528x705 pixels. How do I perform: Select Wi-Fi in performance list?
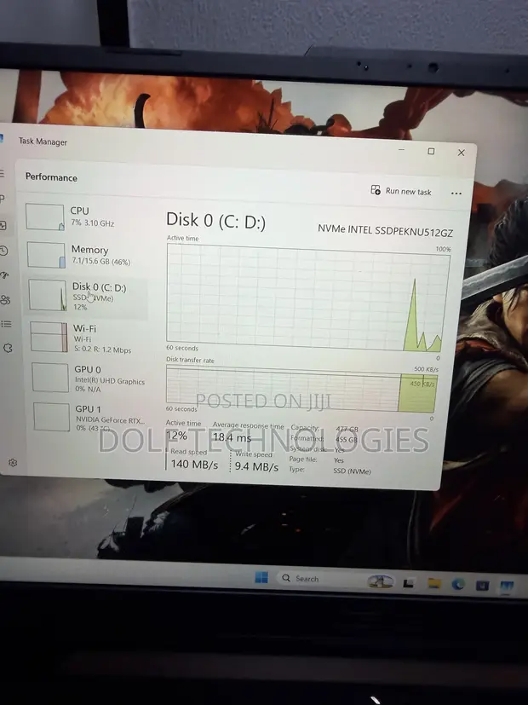tap(89, 338)
